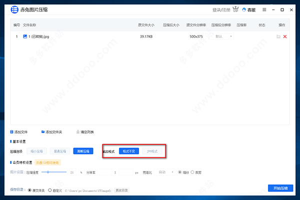This screenshot has width=300, height=200.
Task: Choose 格式不变 output format
Action: pos(129,151)
